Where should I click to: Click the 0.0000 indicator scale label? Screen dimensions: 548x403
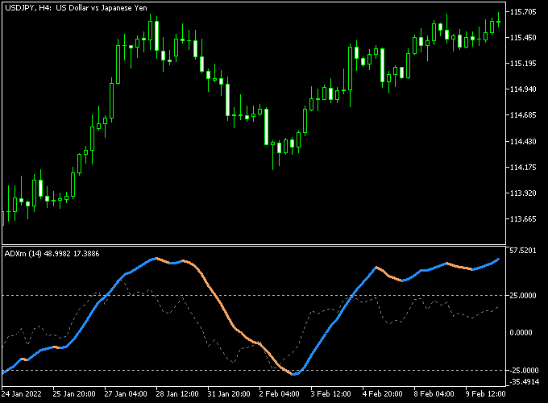[521, 332]
